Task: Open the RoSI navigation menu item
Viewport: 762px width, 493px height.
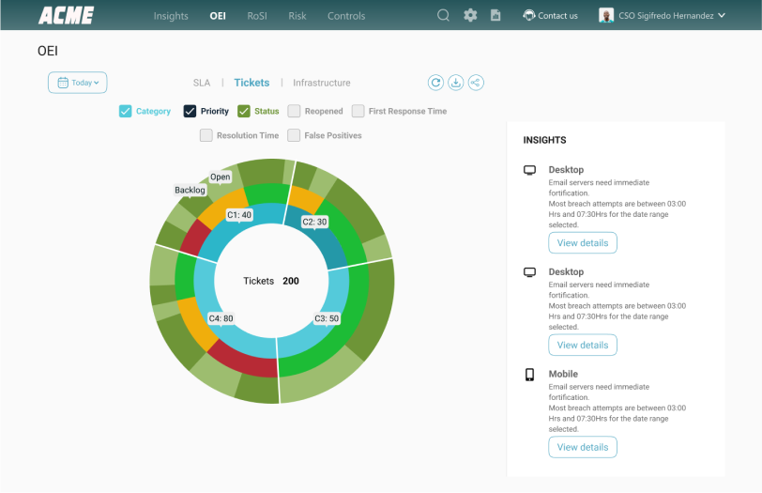Action: (x=257, y=15)
